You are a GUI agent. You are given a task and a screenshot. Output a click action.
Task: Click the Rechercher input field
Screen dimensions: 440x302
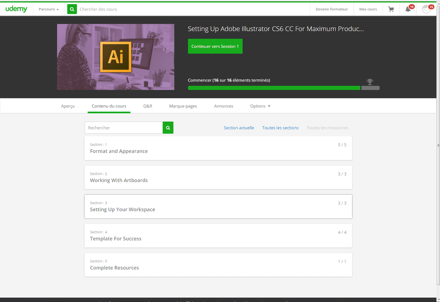click(124, 128)
